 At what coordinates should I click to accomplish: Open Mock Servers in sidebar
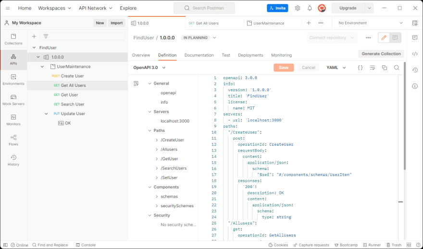coord(13,100)
